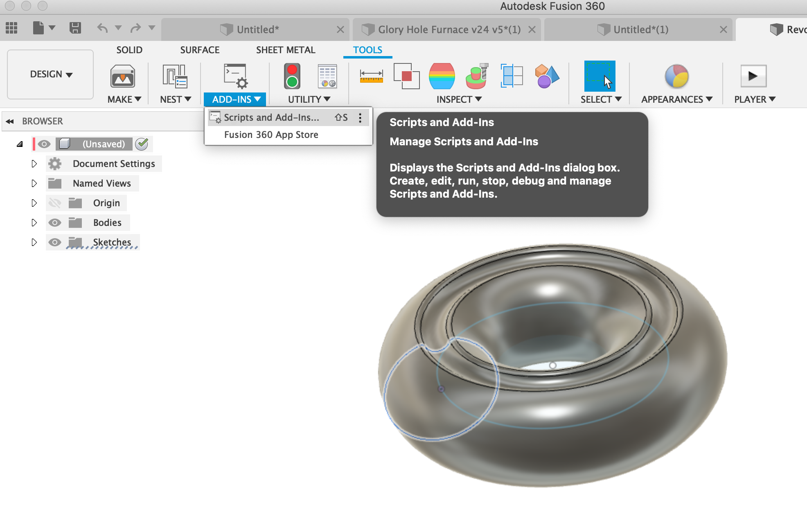
Task: Expand the Sketches folder in Browser
Action: point(34,242)
